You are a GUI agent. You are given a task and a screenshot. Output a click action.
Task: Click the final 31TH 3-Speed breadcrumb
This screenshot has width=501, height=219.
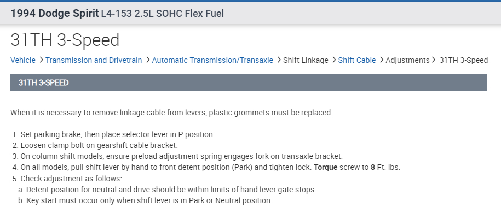coord(464,60)
